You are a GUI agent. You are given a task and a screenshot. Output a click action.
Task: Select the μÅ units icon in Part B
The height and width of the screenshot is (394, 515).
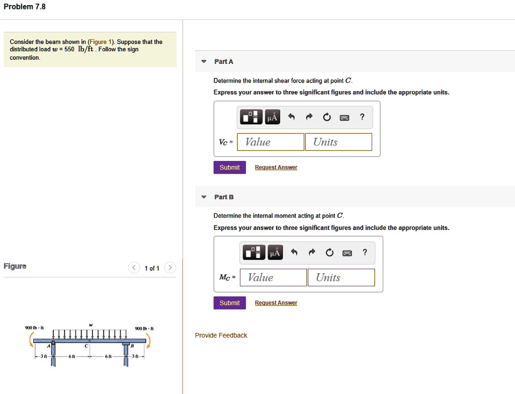pos(275,252)
